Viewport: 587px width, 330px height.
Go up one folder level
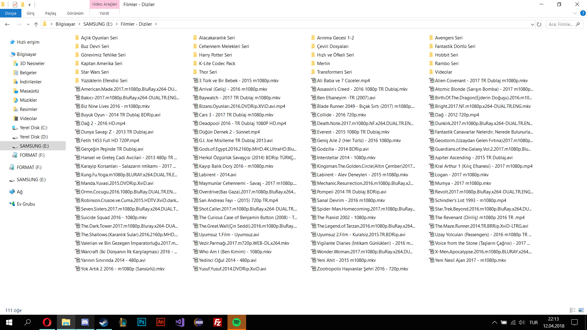coord(36,24)
